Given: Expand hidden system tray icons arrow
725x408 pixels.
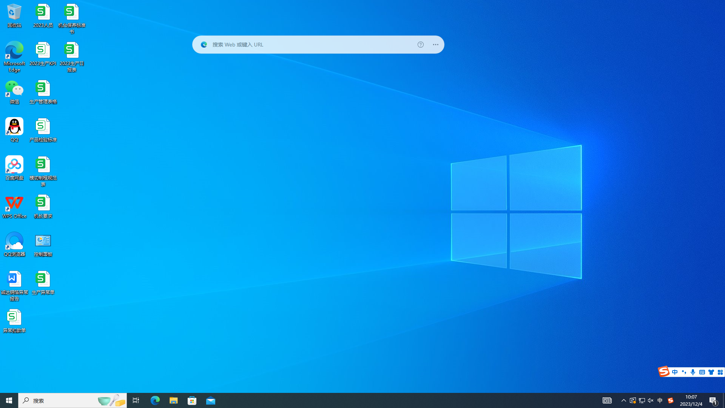Looking at the screenshot, I should coord(623,400).
